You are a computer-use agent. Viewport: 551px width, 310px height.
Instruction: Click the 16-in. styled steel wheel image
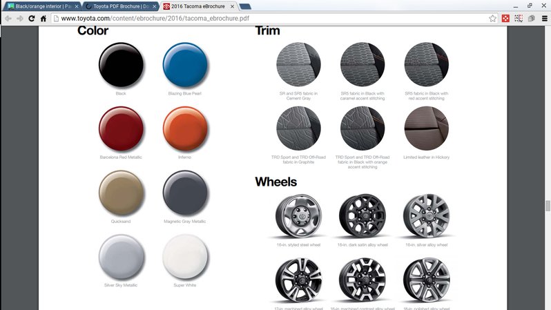(x=299, y=216)
